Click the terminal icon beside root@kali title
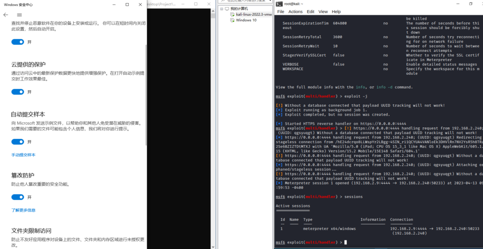 [x=279, y=4]
